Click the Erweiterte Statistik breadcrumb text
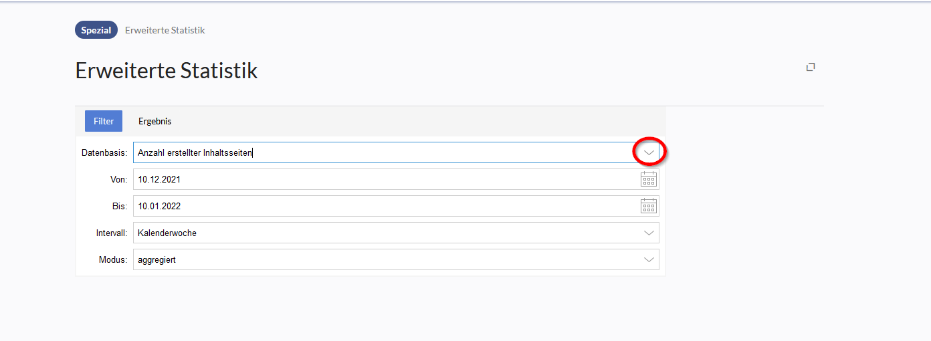 click(165, 30)
